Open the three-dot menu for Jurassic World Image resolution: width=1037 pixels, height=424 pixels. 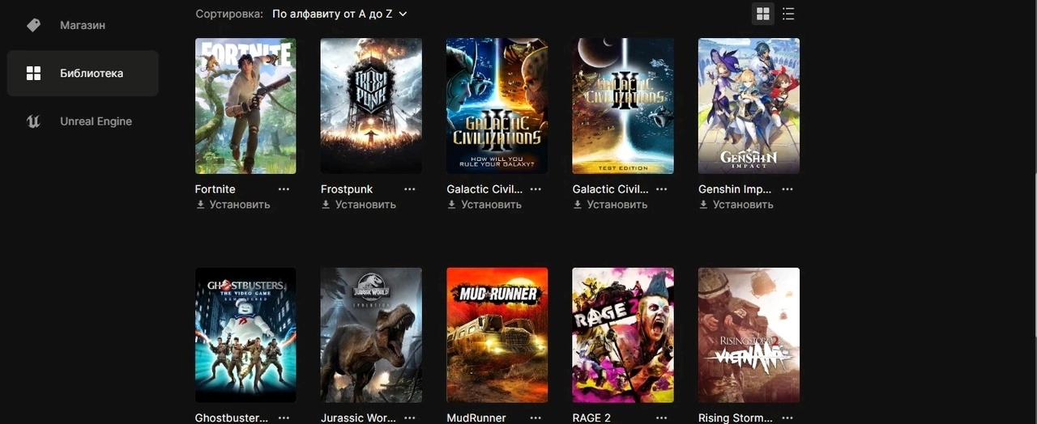[409, 418]
